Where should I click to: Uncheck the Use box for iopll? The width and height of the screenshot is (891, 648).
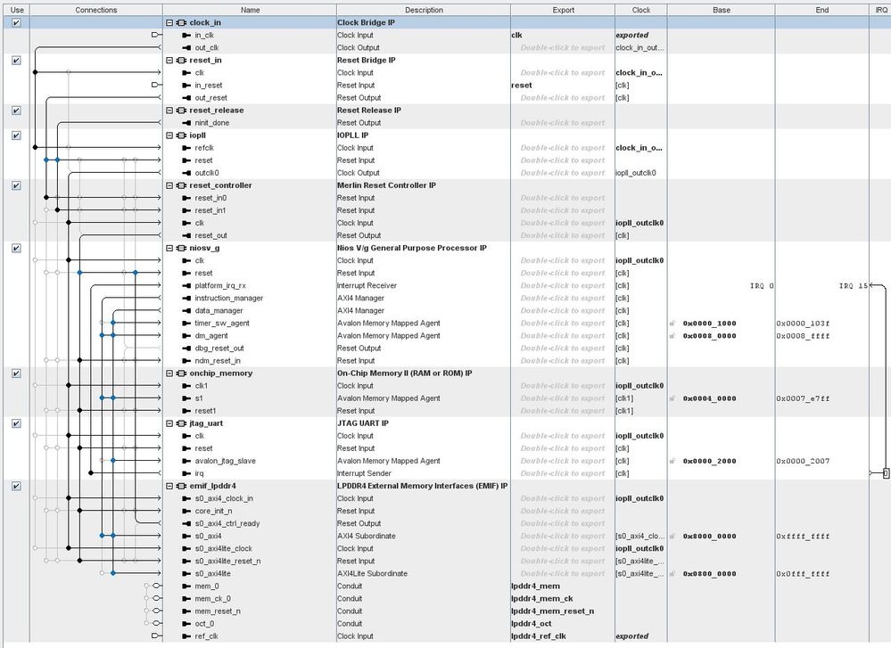click(16, 135)
